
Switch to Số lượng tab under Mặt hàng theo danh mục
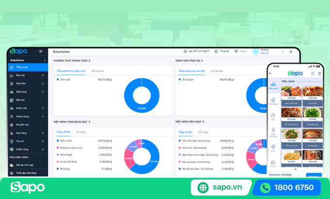point(79,132)
